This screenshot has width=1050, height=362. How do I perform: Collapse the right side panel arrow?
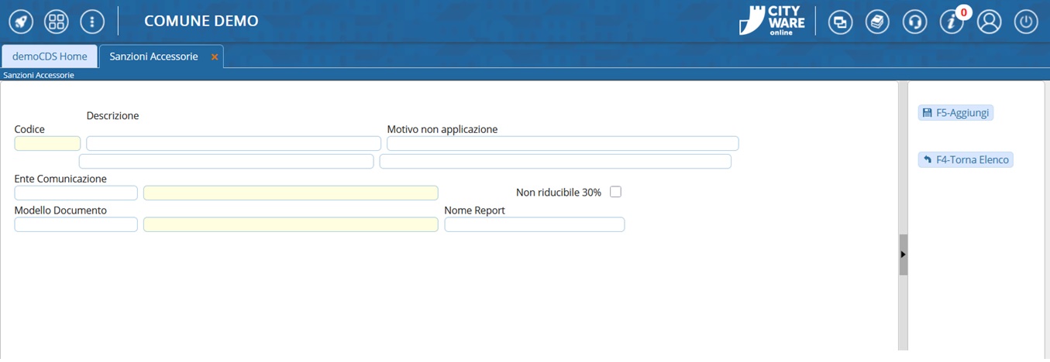[903, 254]
